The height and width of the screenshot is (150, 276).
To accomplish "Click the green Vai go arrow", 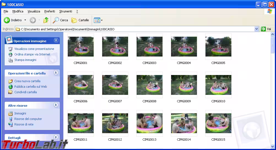I will coord(263,29).
